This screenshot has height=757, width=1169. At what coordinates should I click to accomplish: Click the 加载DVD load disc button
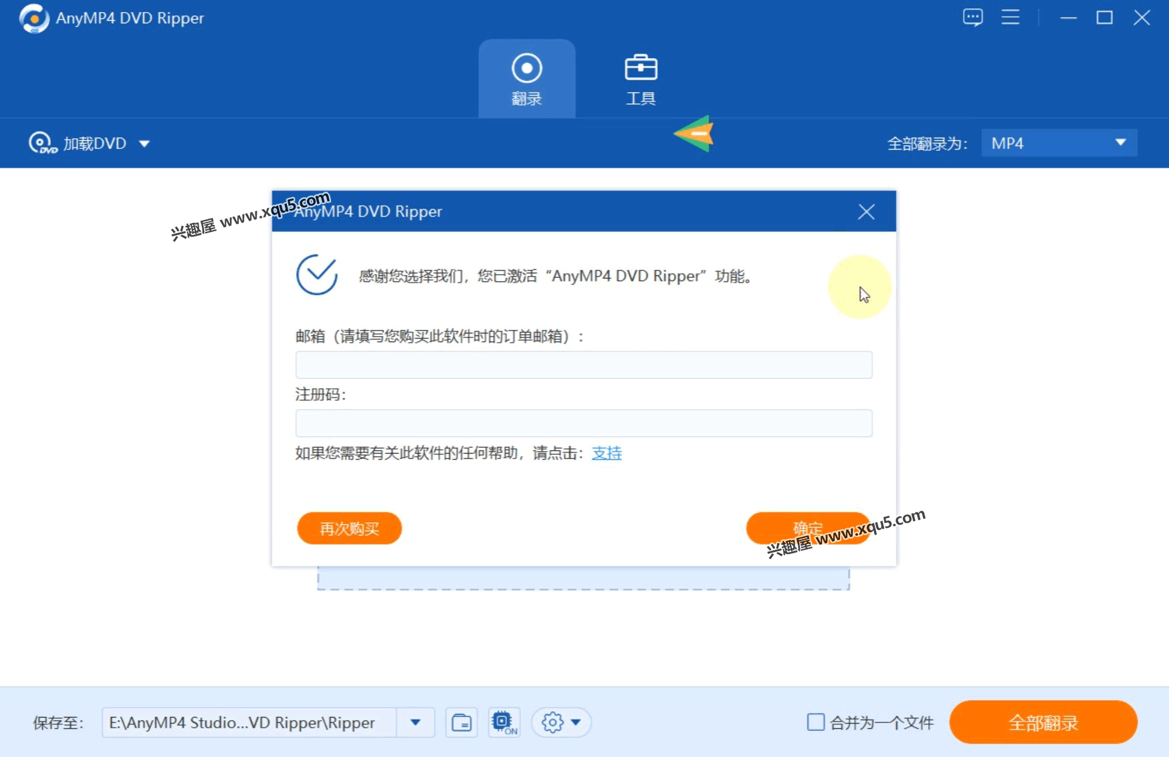[78, 143]
